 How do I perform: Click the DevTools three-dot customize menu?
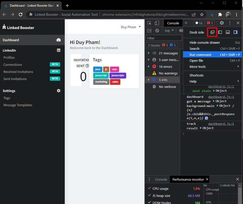point(230,23)
